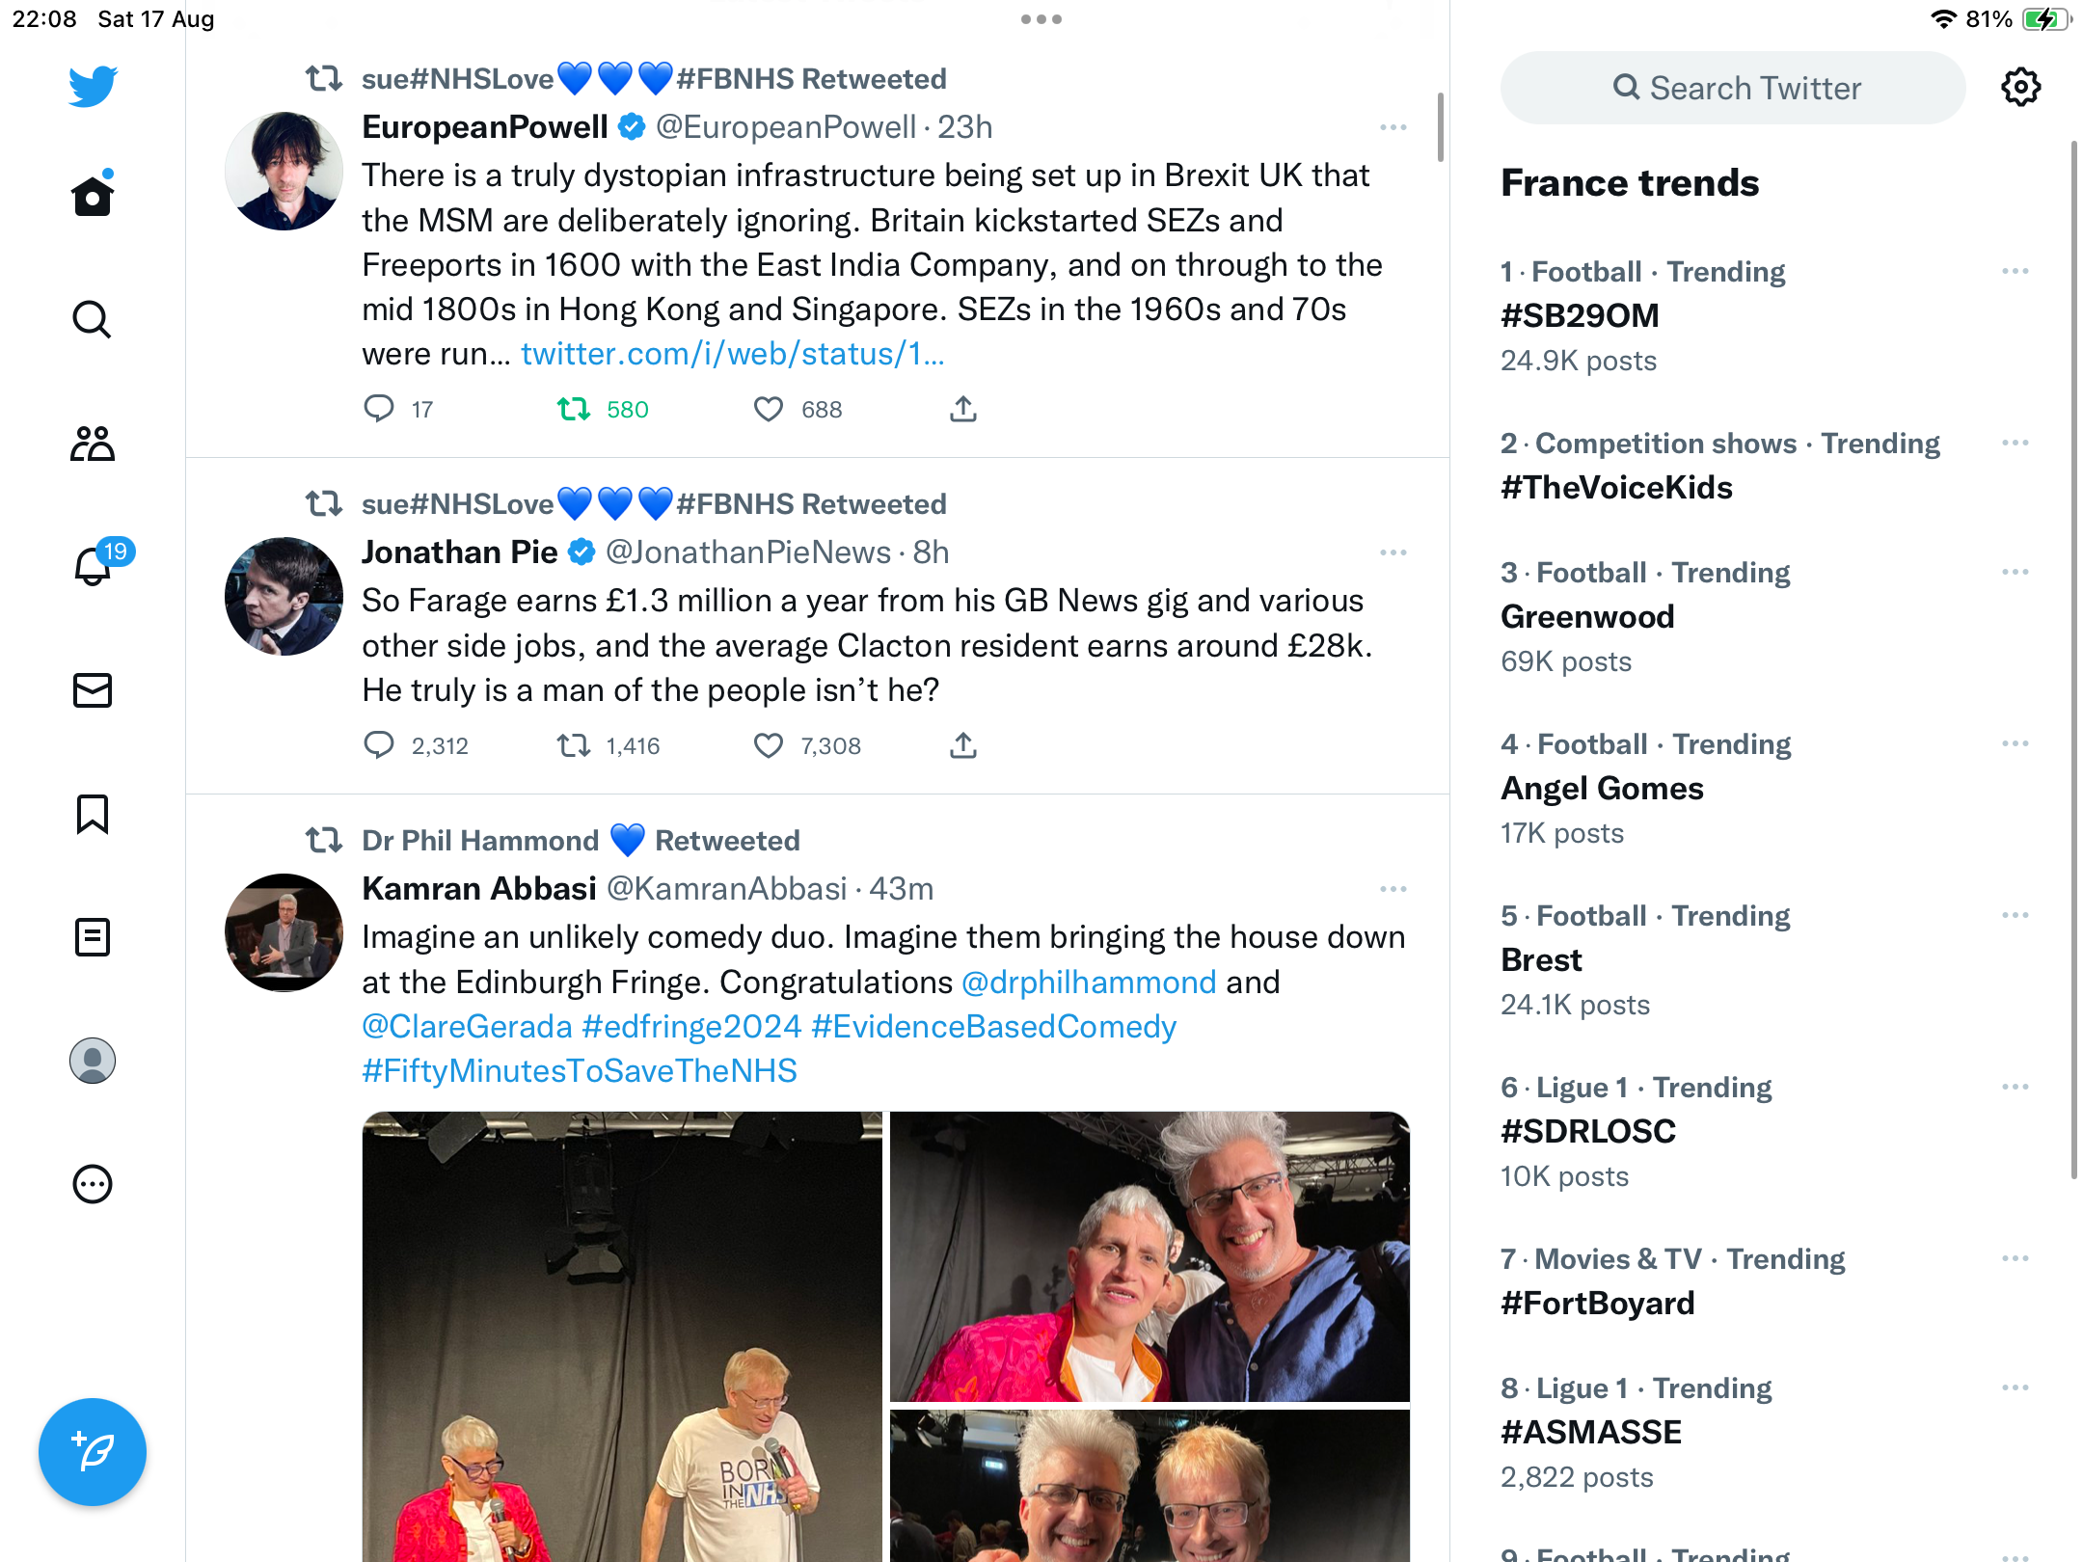The image size is (2083, 1562).
Task: Focus the Search Twitter field
Action: [1732, 88]
